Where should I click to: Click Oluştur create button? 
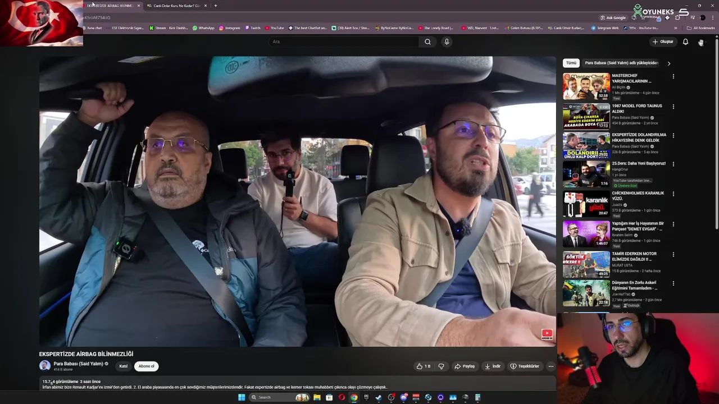pos(663,42)
